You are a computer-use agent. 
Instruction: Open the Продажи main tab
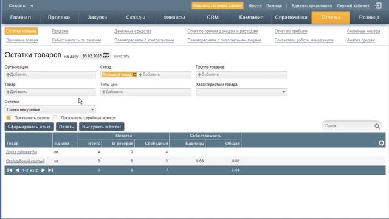59,18
